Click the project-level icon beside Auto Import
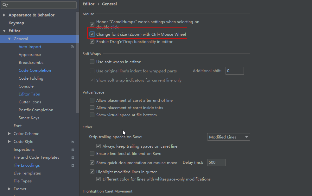This screenshot has height=196, width=312. [x=72, y=47]
